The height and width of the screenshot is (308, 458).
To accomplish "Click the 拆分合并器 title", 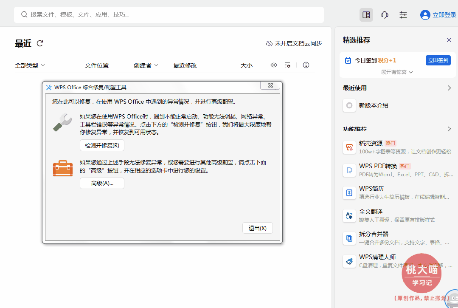I will (374, 234).
